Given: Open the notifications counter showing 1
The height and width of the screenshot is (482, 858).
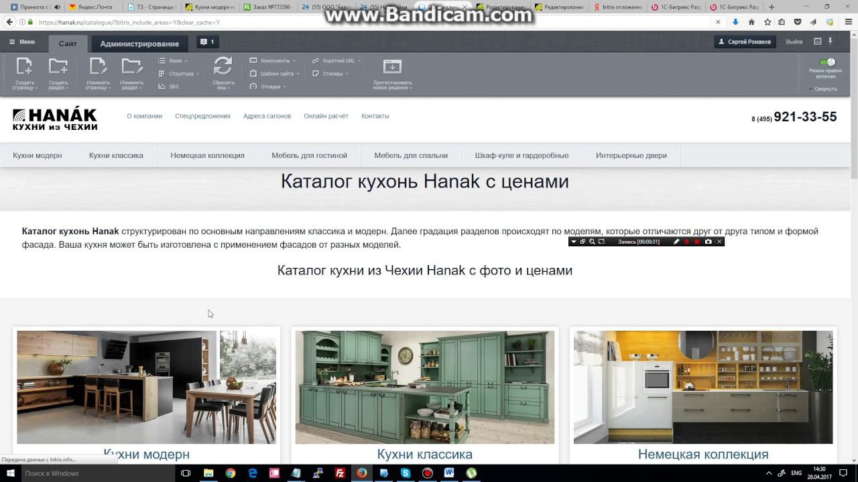Looking at the screenshot, I should [x=206, y=42].
